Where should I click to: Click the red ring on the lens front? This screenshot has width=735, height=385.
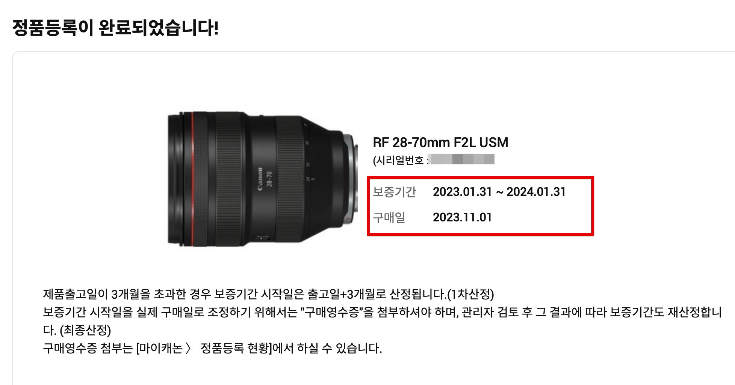tap(193, 179)
